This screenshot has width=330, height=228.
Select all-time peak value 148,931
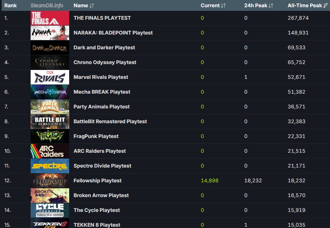pos(298,33)
